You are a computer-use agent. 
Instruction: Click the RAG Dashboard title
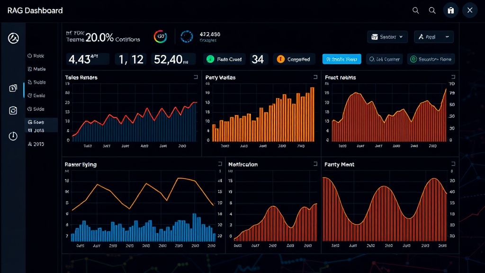[35, 10]
